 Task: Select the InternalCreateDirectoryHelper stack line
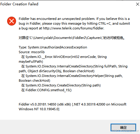coord(72,76)
